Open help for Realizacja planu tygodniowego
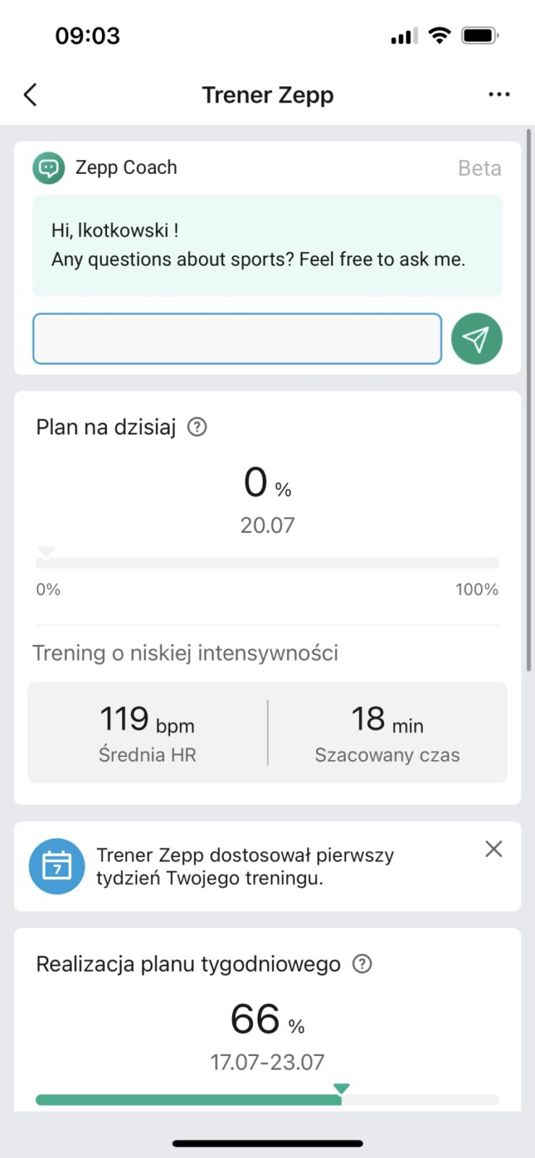Screen dimensions: 535x1158 [361, 964]
